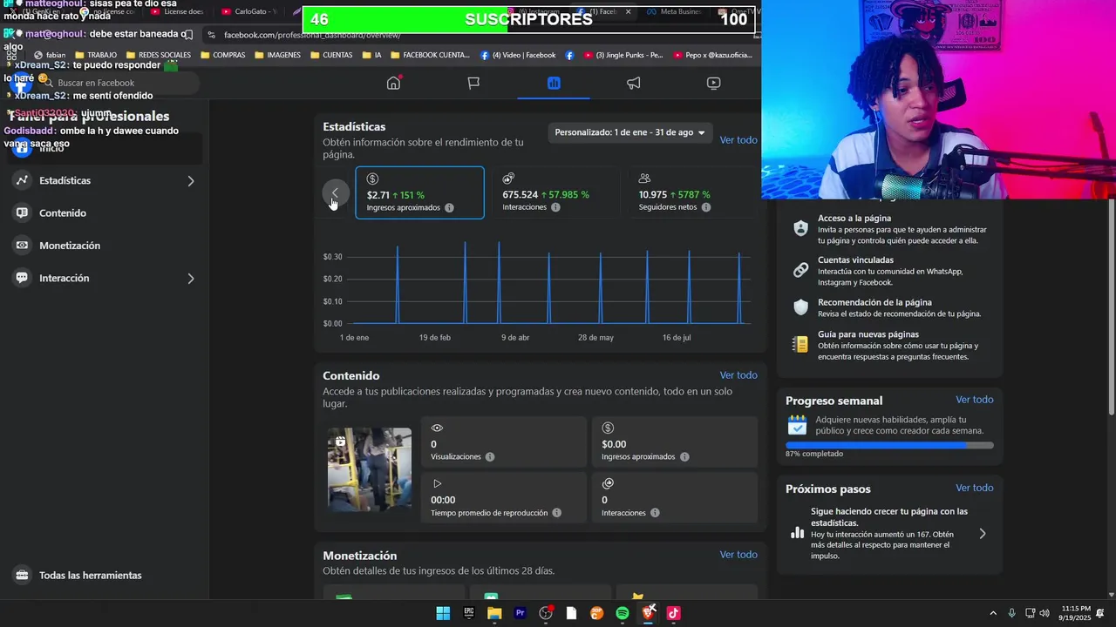Select the Ingresos aproximados $2.71 card
The height and width of the screenshot is (627, 1116).
[419, 192]
